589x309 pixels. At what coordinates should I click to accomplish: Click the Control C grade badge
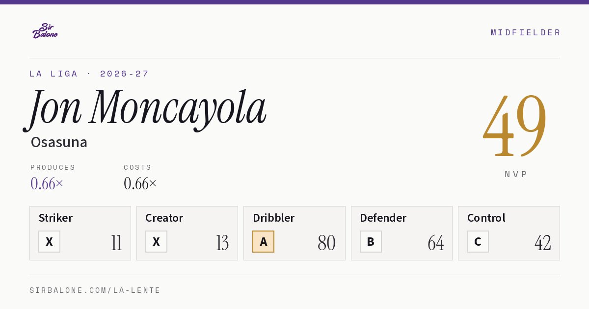[x=478, y=242]
